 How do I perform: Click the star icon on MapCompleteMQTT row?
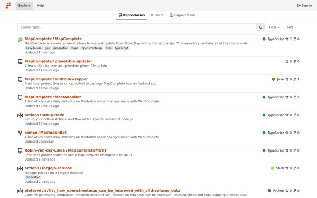click(x=287, y=150)
